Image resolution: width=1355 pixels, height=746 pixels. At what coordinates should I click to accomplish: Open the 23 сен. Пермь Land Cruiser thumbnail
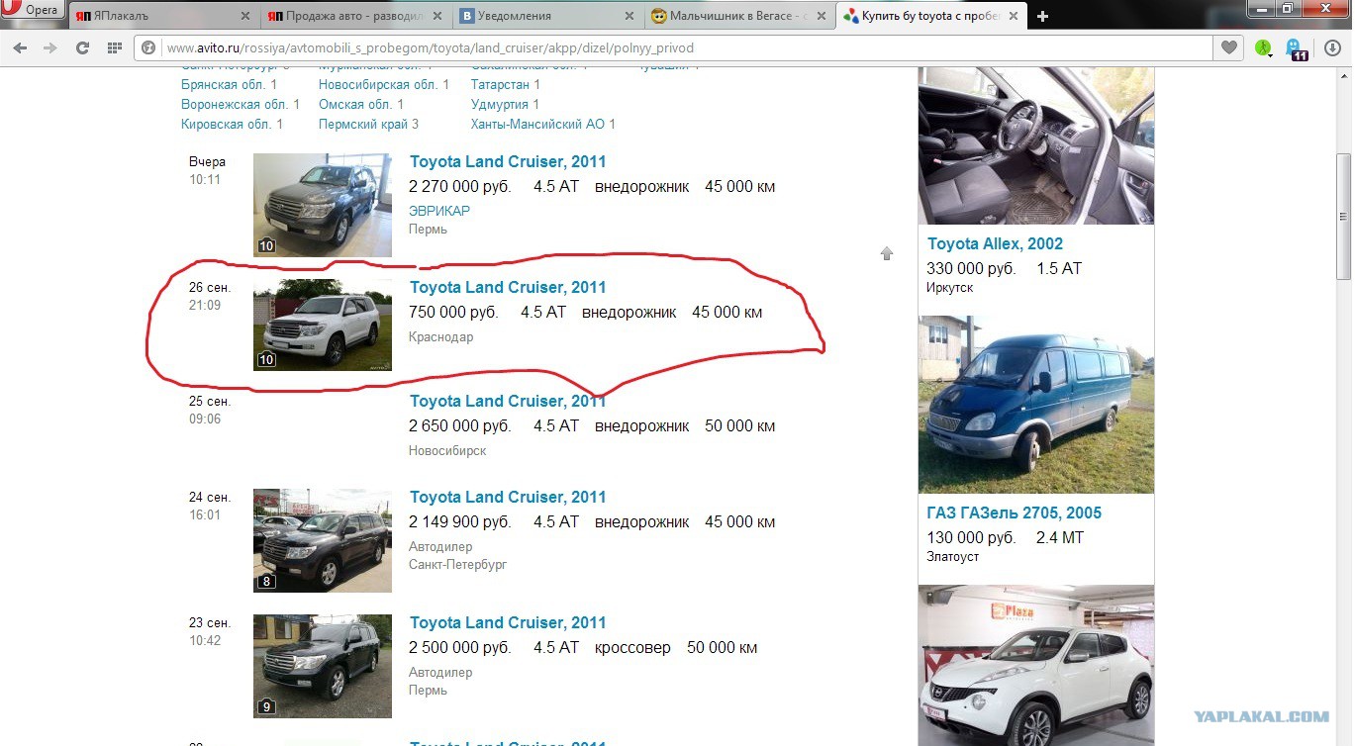[x=323, y=666]
